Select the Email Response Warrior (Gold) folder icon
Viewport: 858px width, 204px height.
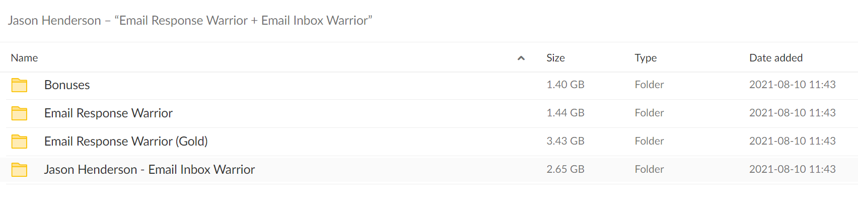coord(19,142)
